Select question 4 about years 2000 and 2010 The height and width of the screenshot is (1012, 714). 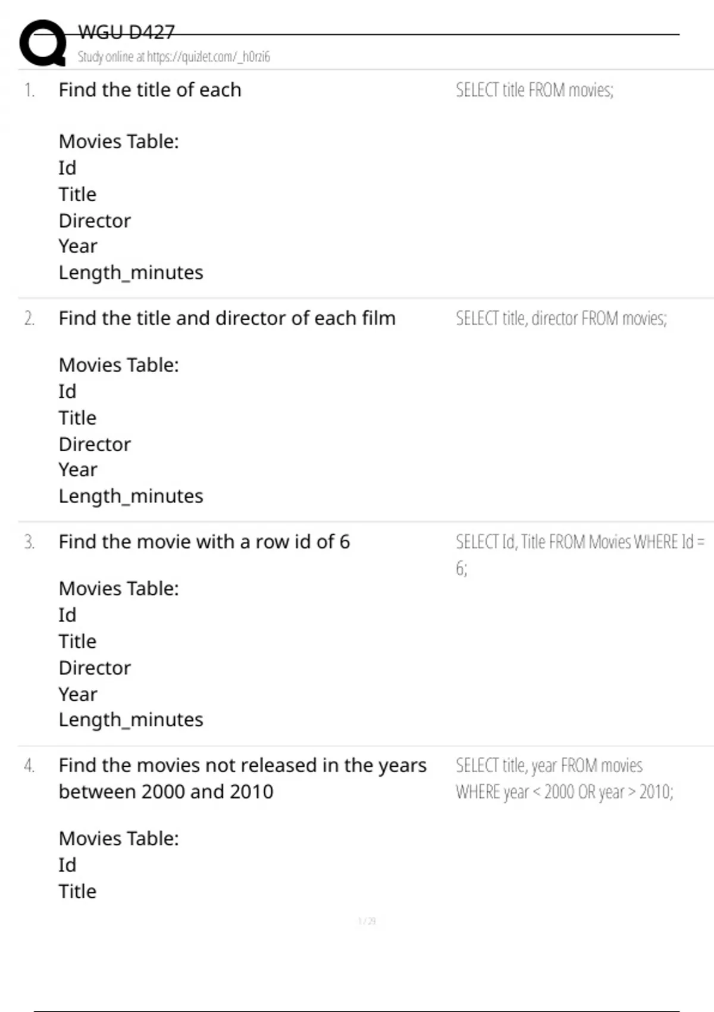click(x=242, y=779)
